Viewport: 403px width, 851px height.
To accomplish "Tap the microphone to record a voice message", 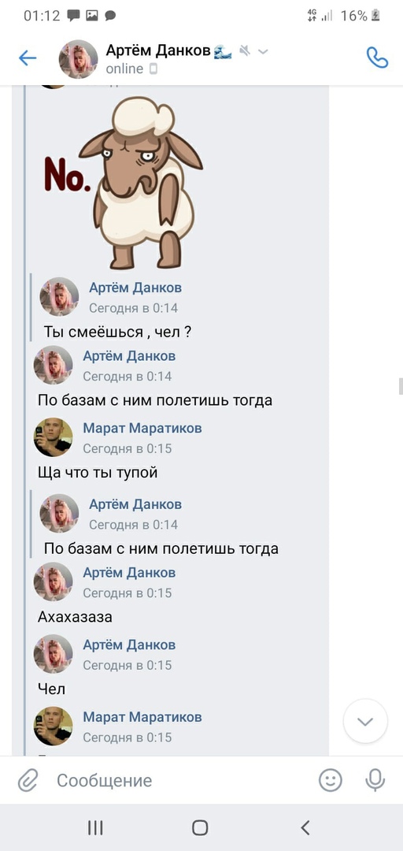I will pyautogui.click(x=375, y=780).
